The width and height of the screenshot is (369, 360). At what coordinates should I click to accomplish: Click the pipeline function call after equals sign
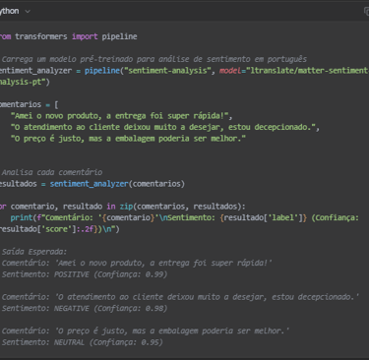pos(102,71)
